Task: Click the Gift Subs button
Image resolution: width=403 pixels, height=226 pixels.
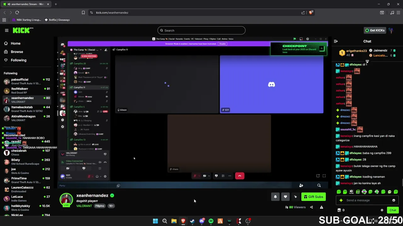Action: (313, 197)
